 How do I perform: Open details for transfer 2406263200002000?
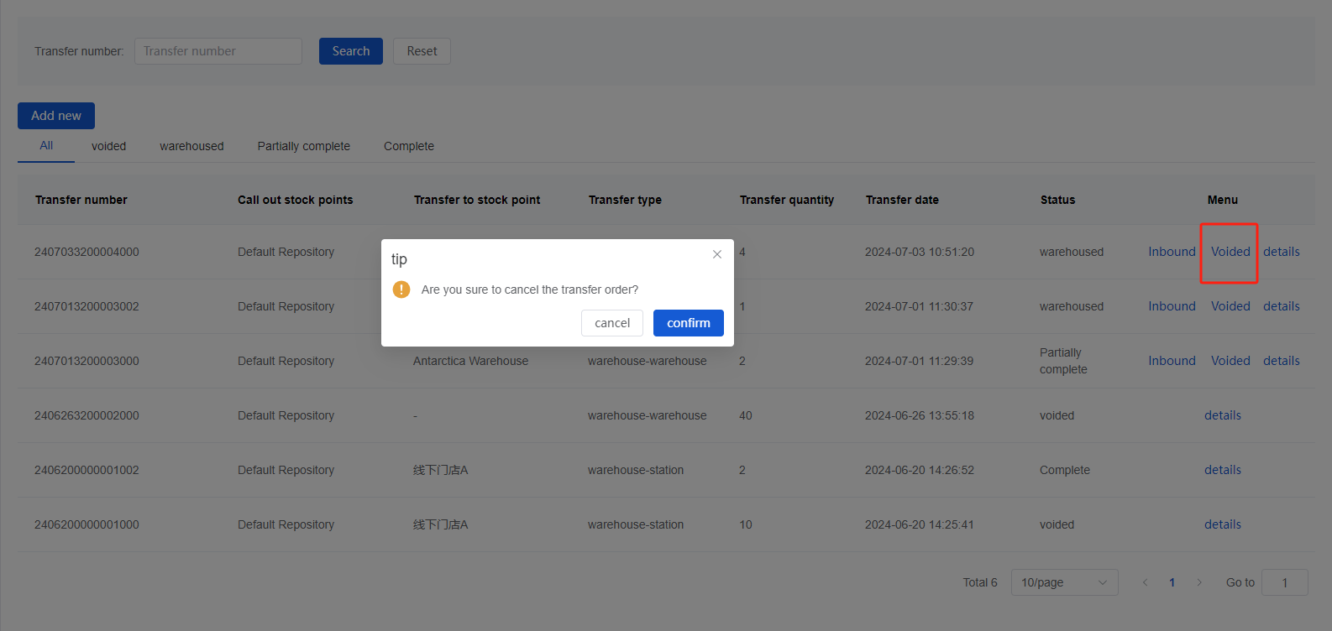click(1223, 415)
